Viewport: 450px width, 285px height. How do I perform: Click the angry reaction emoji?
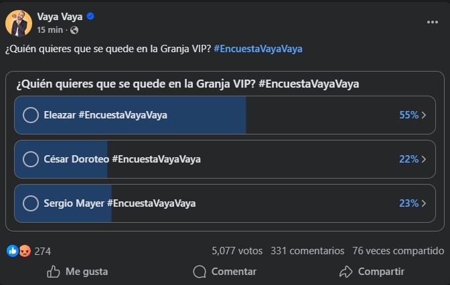tap(25, 251)
